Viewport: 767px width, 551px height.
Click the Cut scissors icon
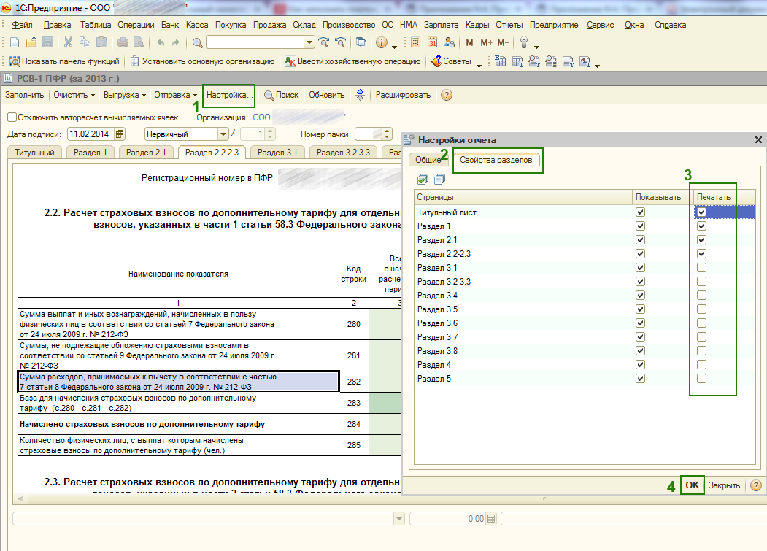[x=68, y=42]
